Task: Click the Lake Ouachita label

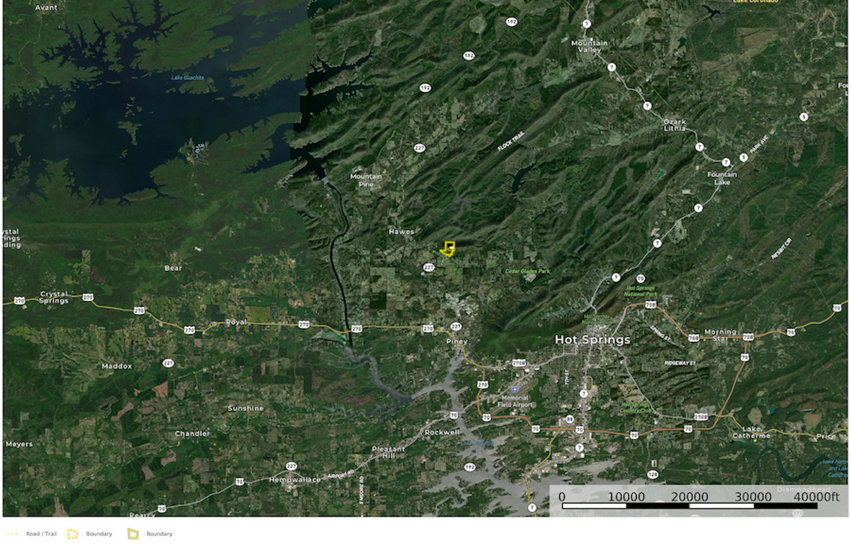Action: click(188, 78)
